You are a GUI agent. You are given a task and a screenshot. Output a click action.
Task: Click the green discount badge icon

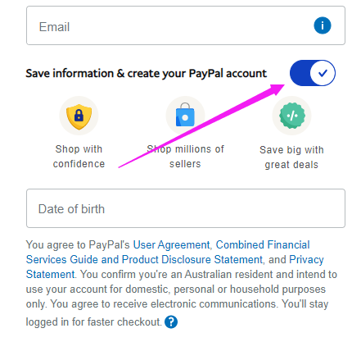click(x=292, y=116)
